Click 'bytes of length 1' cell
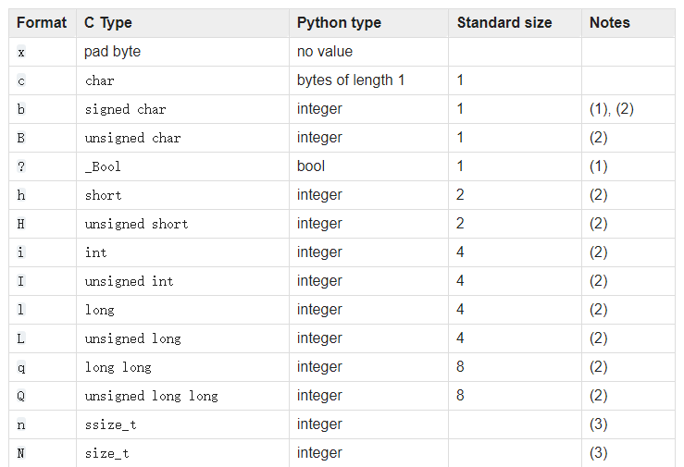Viewport: 684px width, 467px height. click(x=351, y=80)
